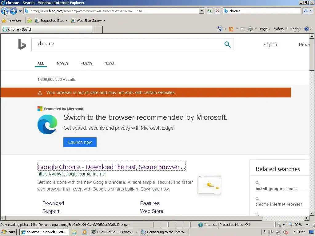The width and height of the screenshot is (315, 236).
Task: Go to the Home page icon
Action: 220,29
